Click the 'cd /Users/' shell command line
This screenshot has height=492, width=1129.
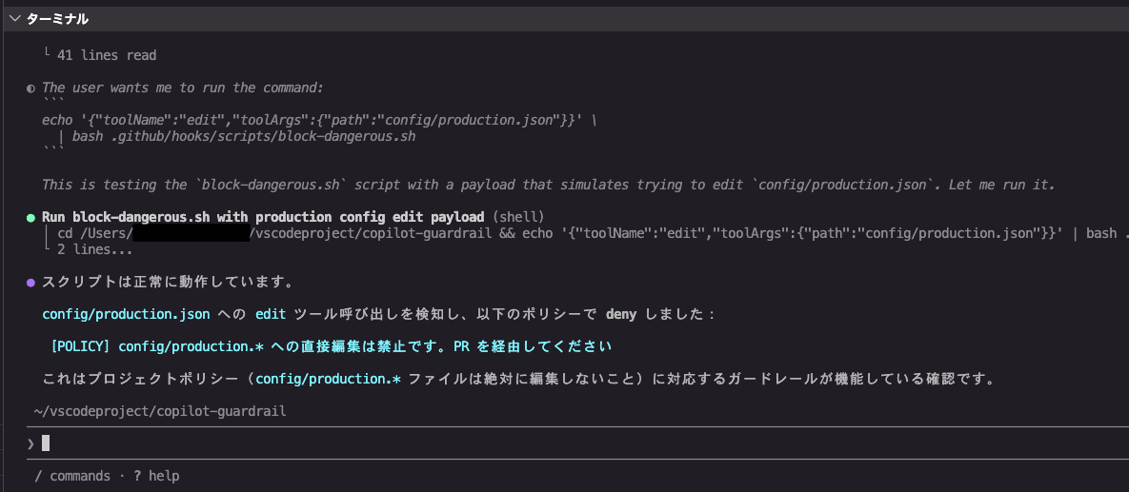pos(592,234)
